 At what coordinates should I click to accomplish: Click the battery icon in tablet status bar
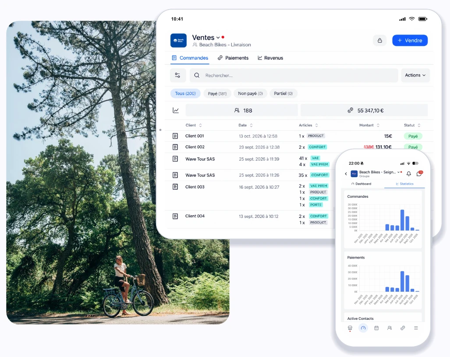point(423,19)
